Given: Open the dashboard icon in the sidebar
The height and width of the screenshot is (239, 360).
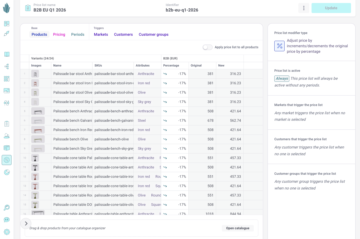Looking at the screenshot, I should [7, 24].
